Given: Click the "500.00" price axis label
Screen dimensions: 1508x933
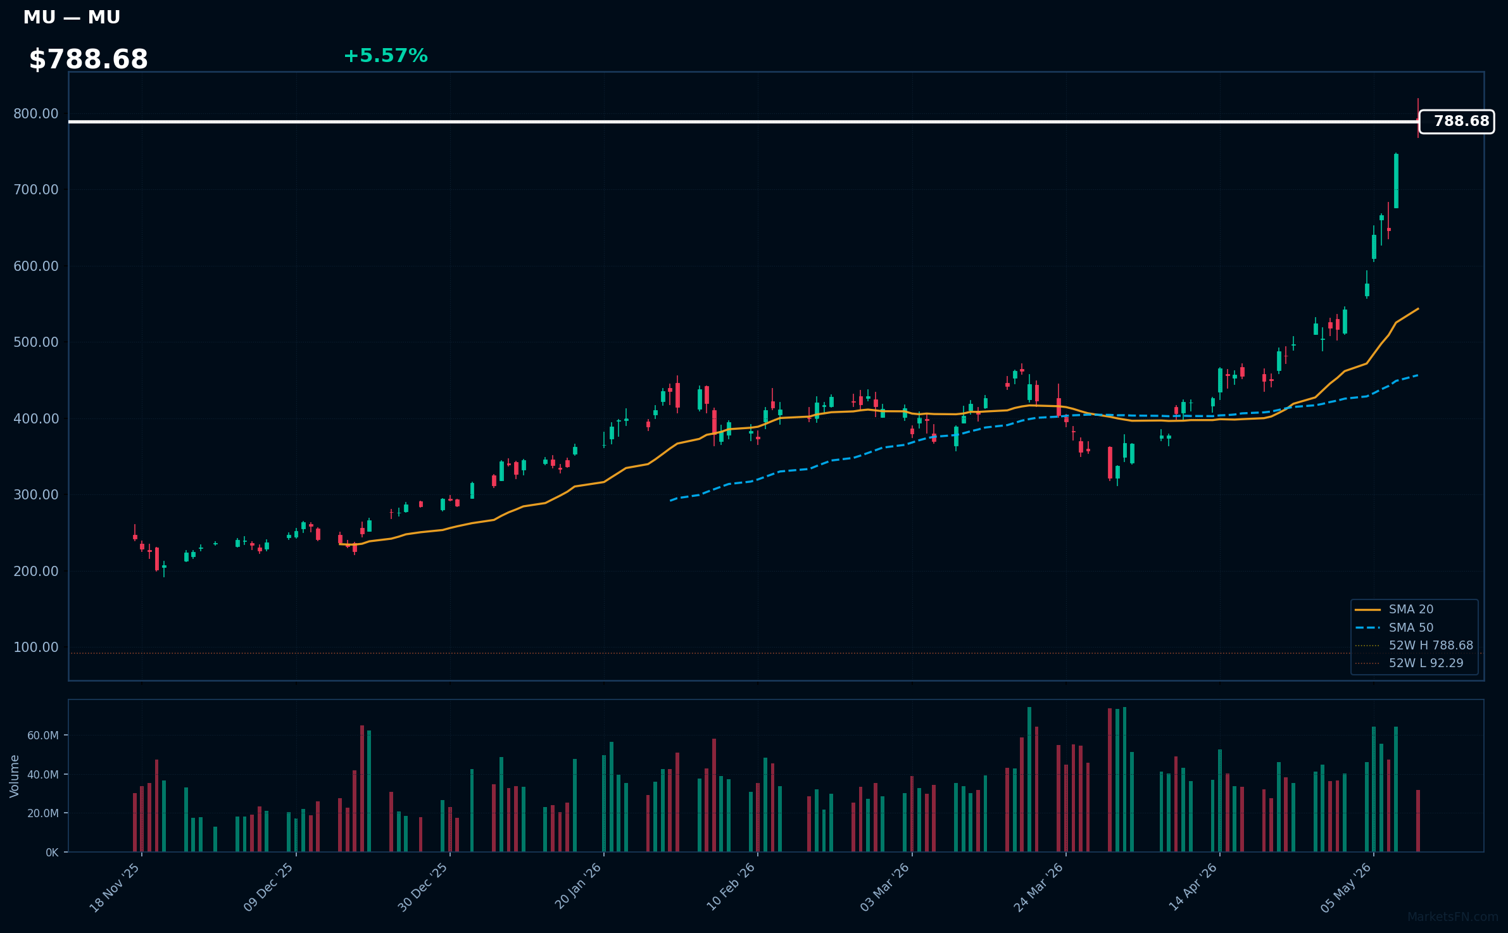Looking at the screenshot, I should pos(35,342).
